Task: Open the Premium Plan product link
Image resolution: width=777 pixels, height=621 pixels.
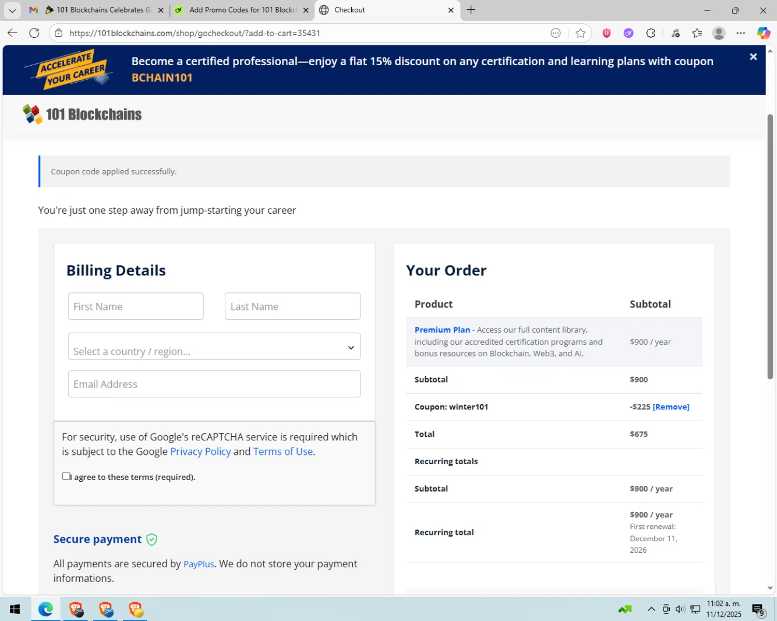Action: (x=442, y=330)
